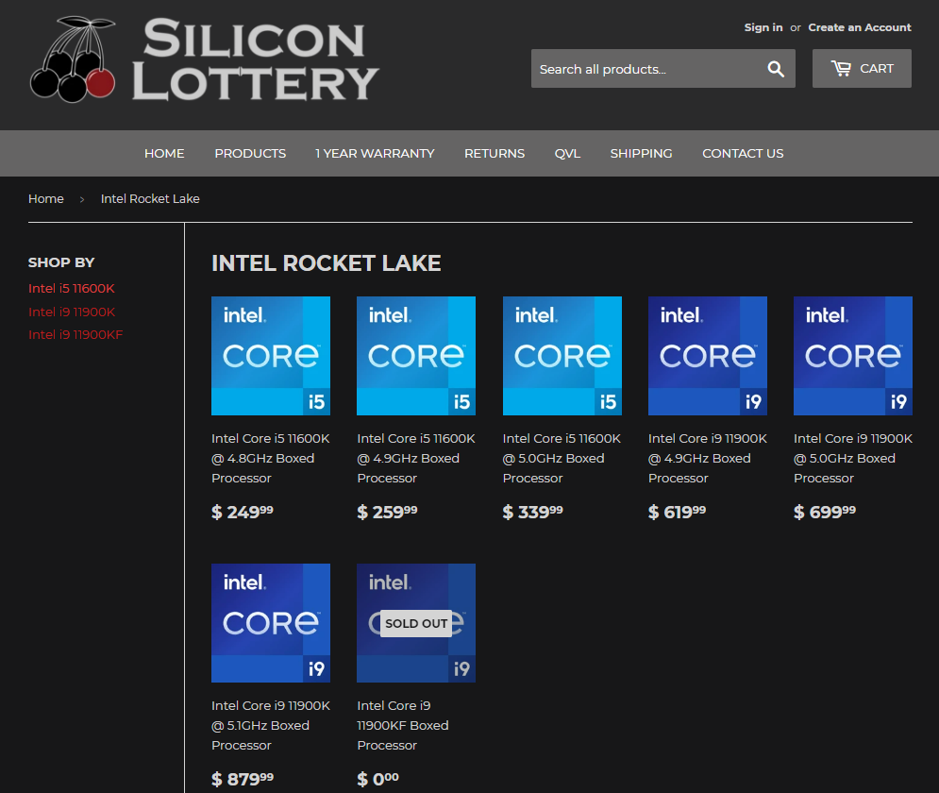Viewport: 939px width, 793px height.
Task: Click the Silicon Lottery wordmark
Action: click(255, 59)
